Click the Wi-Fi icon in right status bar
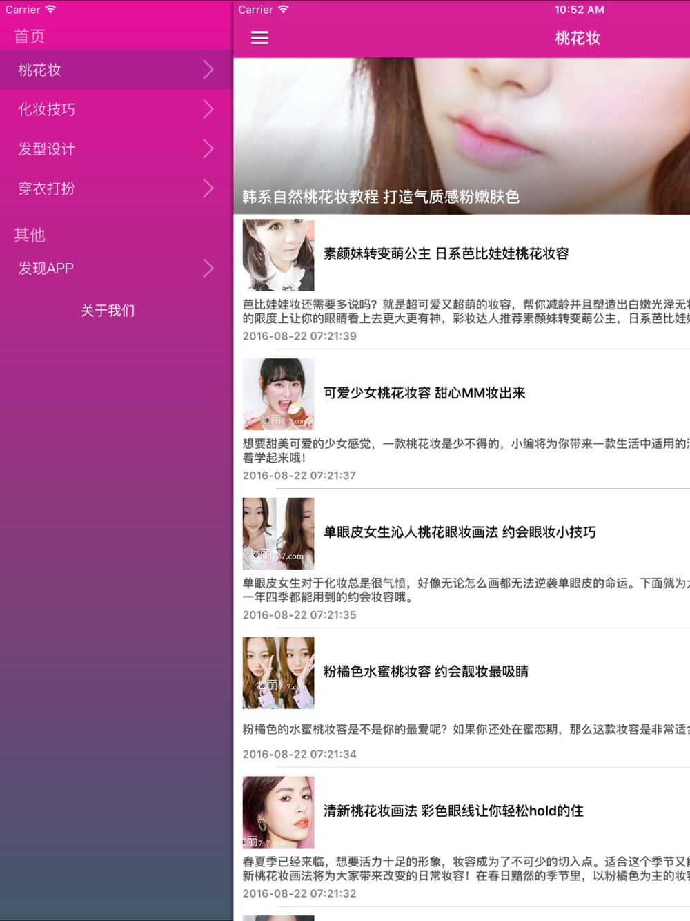Screen dimensions: 690x921 pyautogui.click(x=284, y=10)
